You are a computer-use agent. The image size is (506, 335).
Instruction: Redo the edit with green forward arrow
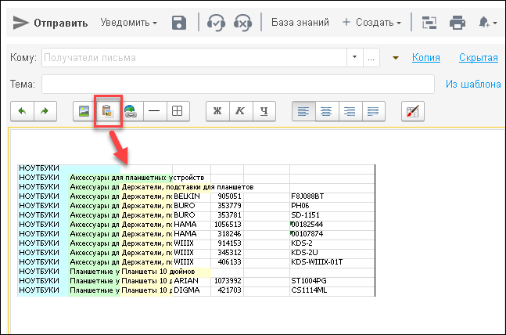(45, 111)
